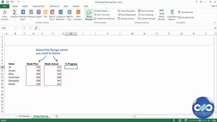
Task: Select cell containing Tamilnadu
Action: 15,77
